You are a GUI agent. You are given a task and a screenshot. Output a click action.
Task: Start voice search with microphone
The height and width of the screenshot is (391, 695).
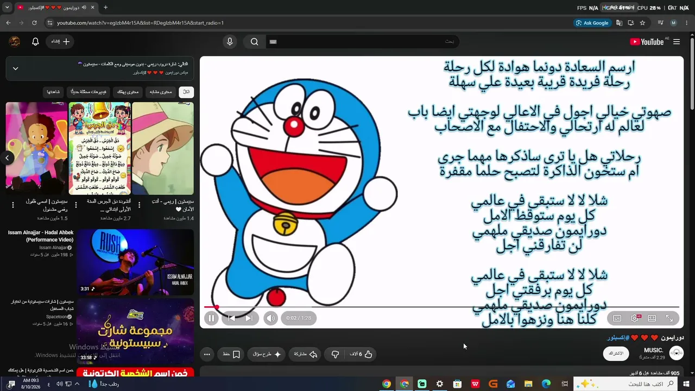(230, 42)
